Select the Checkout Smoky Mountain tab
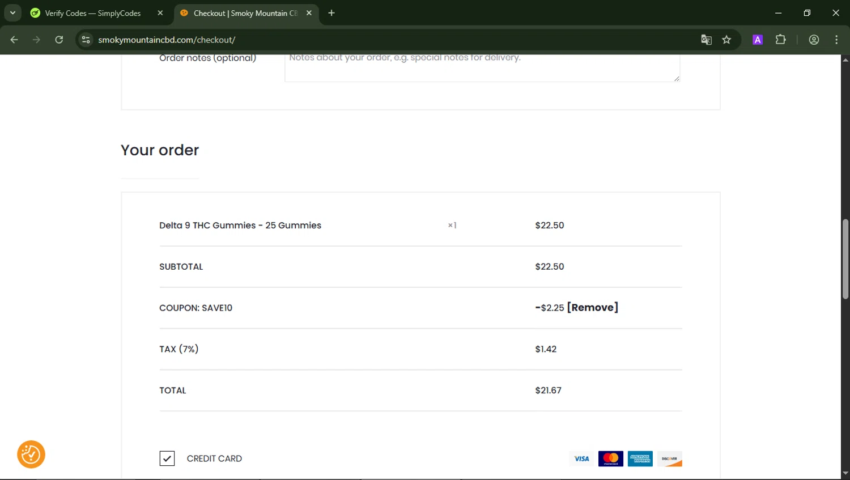The image size is (850, 480). pos(245,13)
